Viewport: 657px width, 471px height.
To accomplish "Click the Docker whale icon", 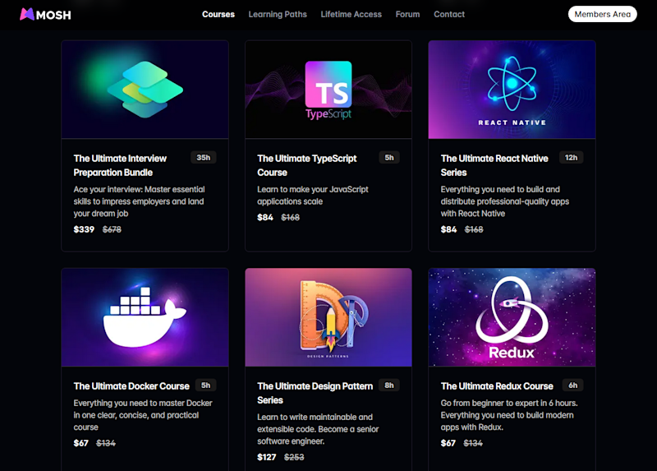I will [145, 316].
